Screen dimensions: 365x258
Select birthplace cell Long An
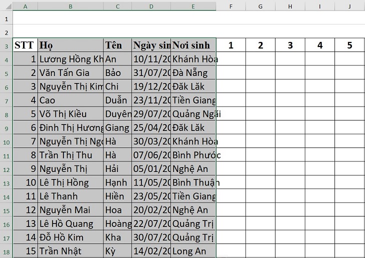click(x=193, y=251)
